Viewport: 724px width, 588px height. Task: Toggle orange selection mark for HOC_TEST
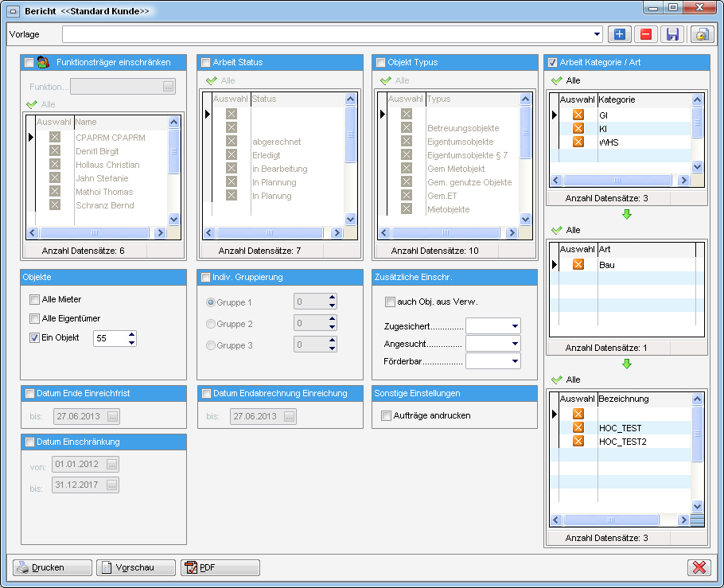[578, 427]
